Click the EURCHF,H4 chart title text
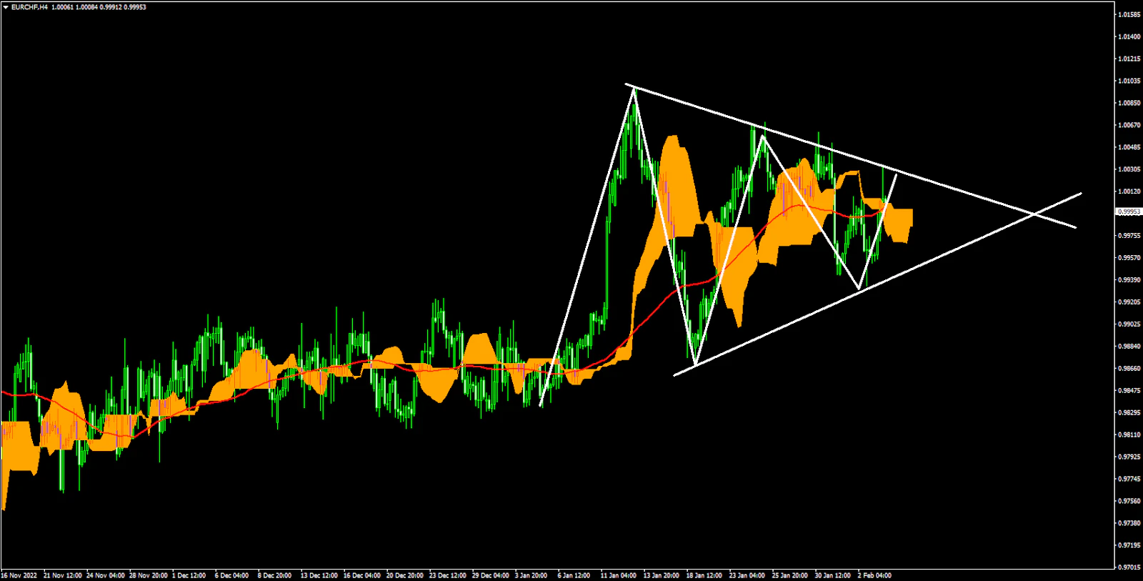1143x581 pixels. coord(29,7)
